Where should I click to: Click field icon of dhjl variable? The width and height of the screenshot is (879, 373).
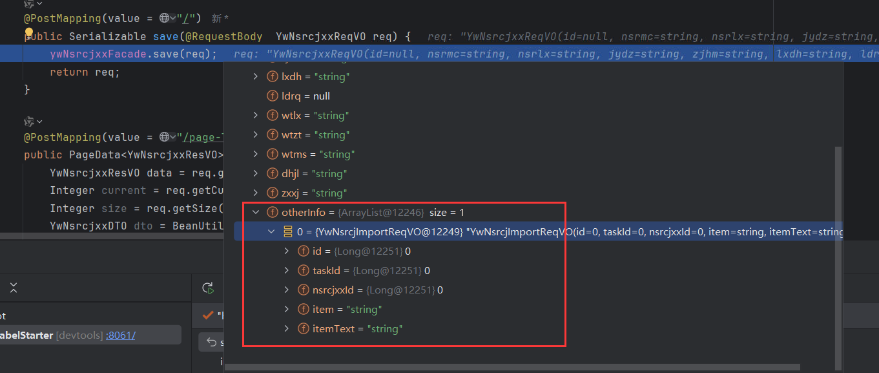pos(273,173)
